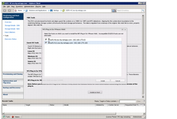The width and height of the screenshot is (177, 119).
Task: Sort tasks by Details column
Action: tap(79, 105)
